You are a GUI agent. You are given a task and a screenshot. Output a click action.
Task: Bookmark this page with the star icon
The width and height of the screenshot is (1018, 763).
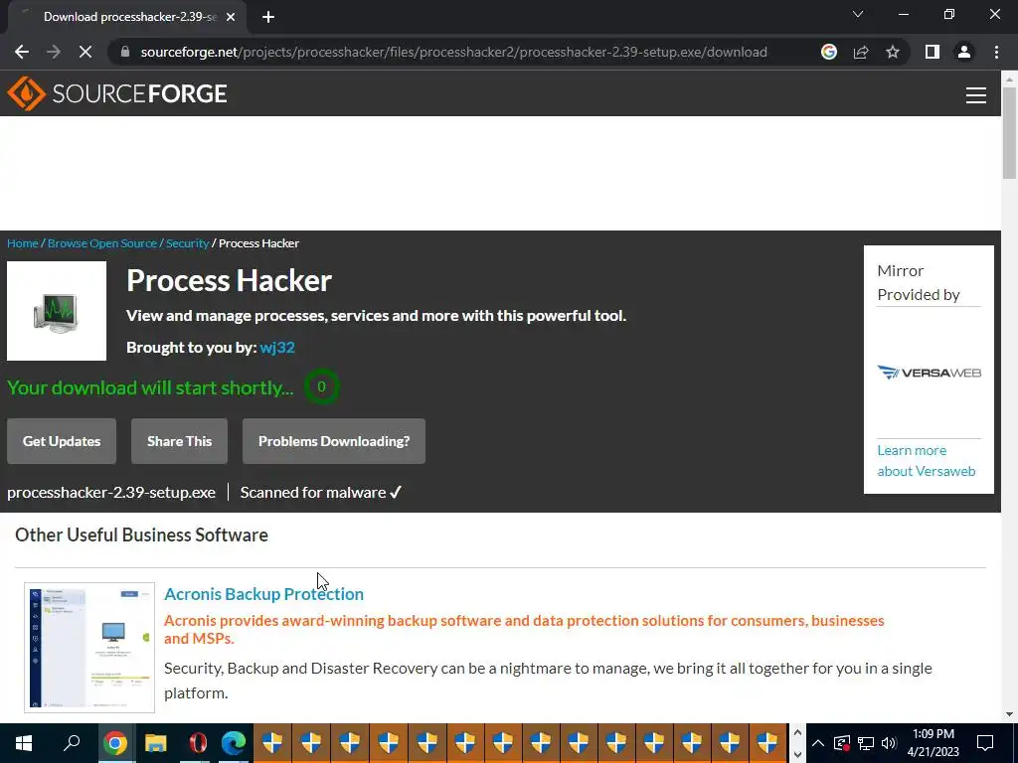(x=893, y=52)
